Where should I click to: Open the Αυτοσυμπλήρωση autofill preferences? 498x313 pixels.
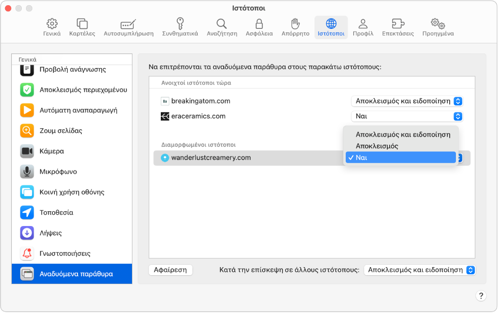(x=128, y=27)
